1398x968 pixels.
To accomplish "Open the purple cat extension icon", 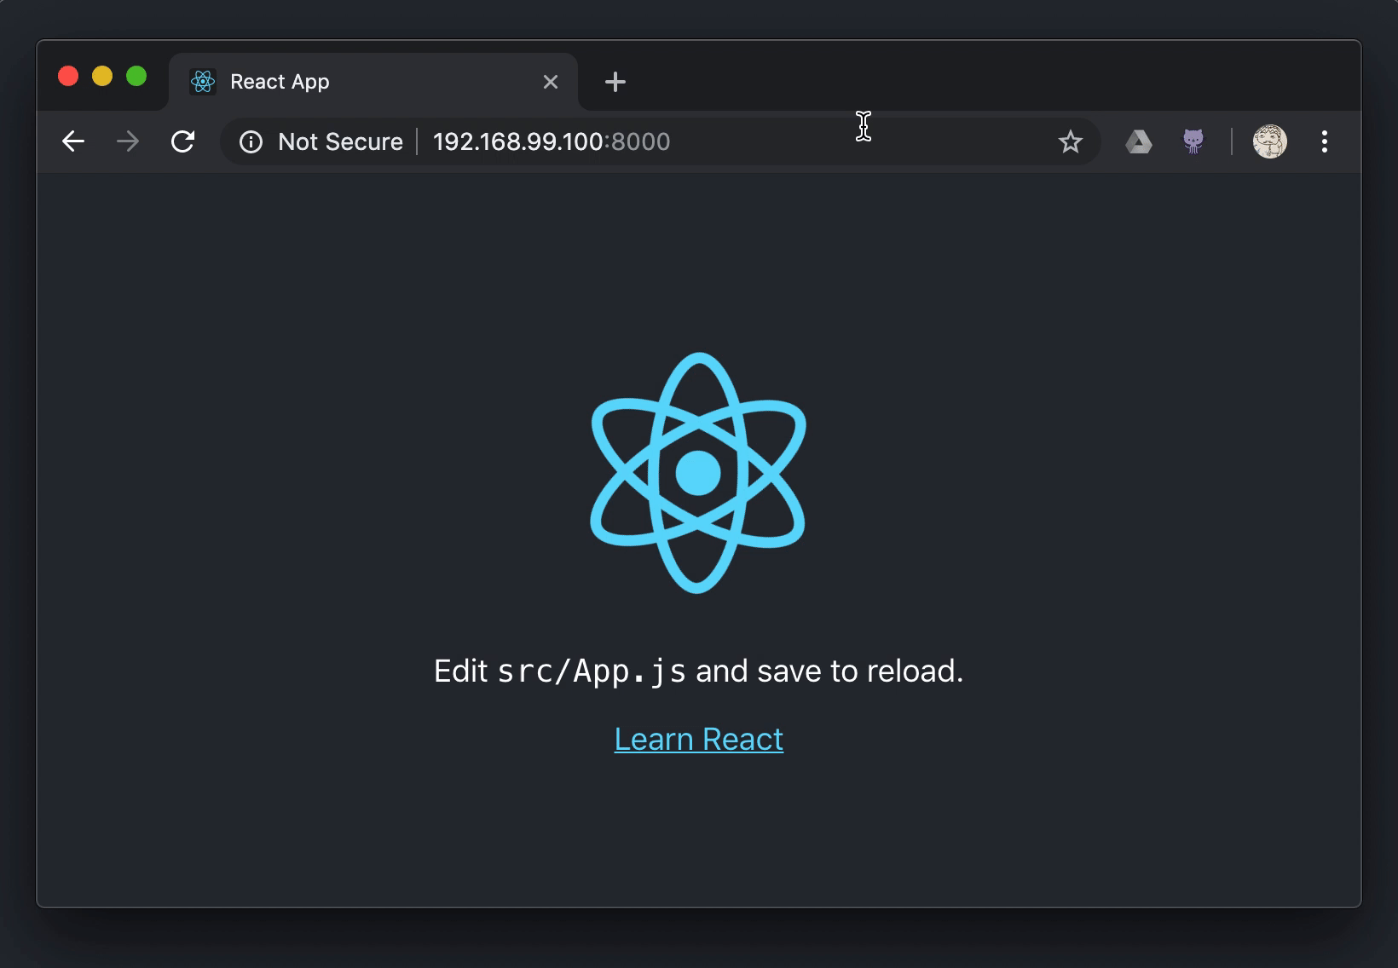I will [1193, 141].
